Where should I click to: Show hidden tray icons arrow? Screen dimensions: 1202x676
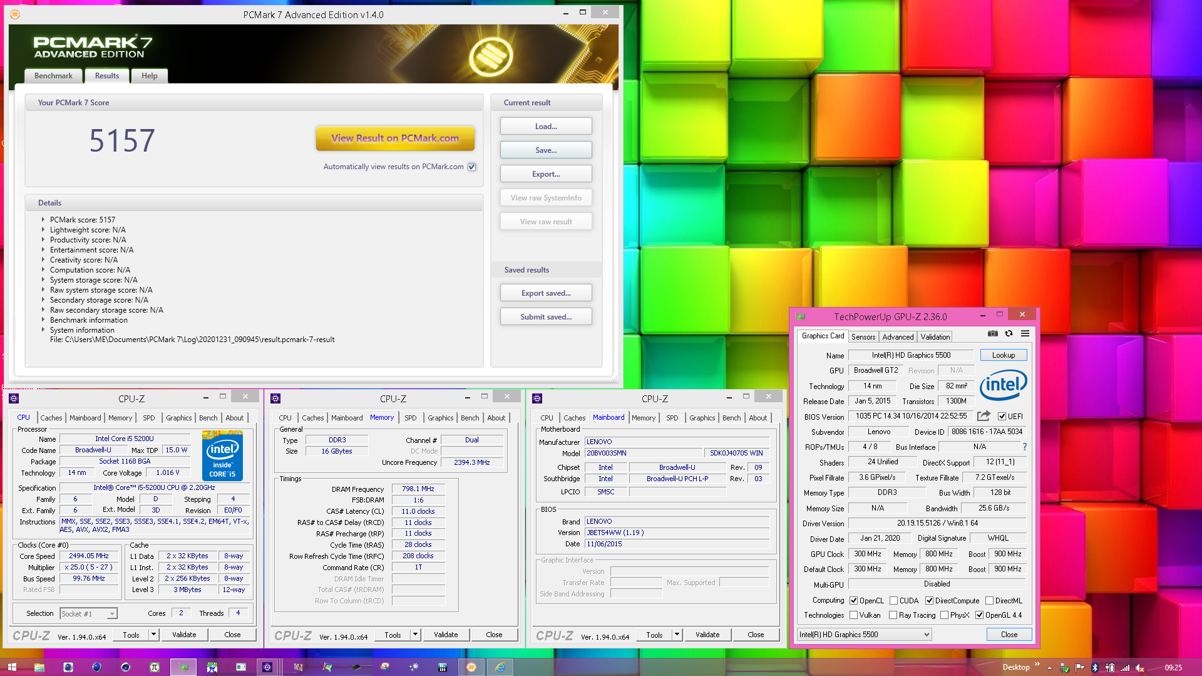(1049, 668)
